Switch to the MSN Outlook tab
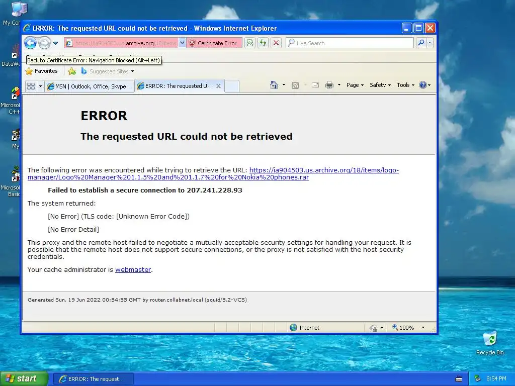Image resolution: width=515 pixels, height=386 pixels. tap(90, 86)
